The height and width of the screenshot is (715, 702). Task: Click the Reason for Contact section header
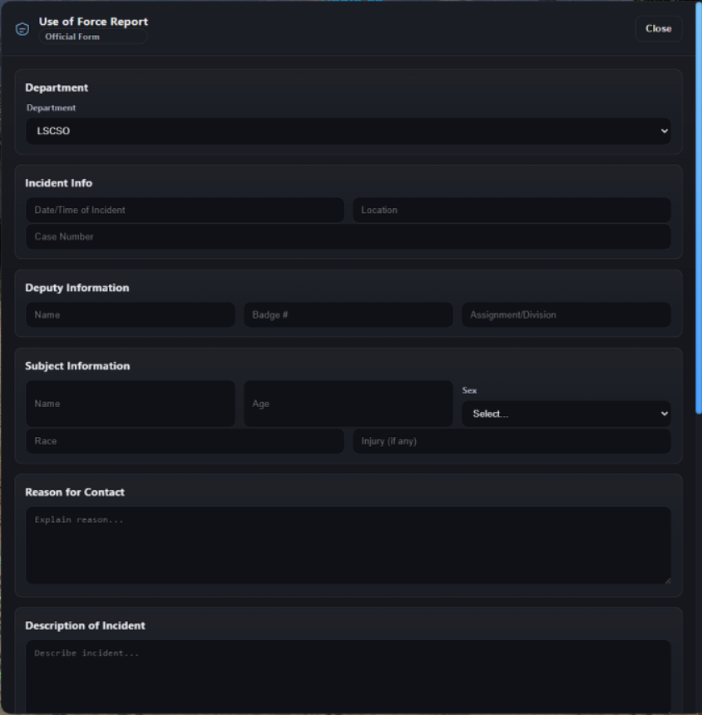[74, 492]
